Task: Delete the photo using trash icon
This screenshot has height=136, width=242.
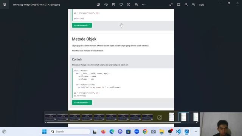Action: 113,5
